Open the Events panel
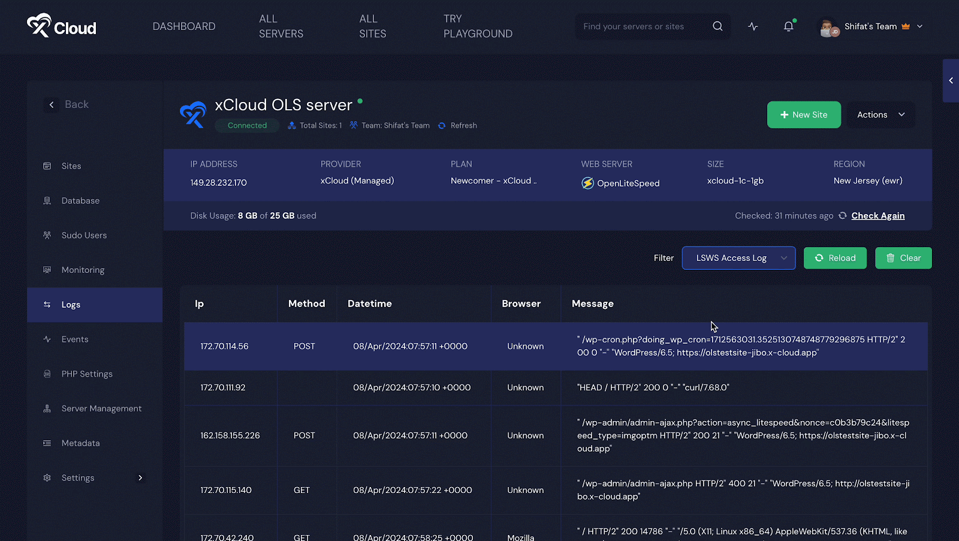 pyautogui.click(x=74, y=339)
